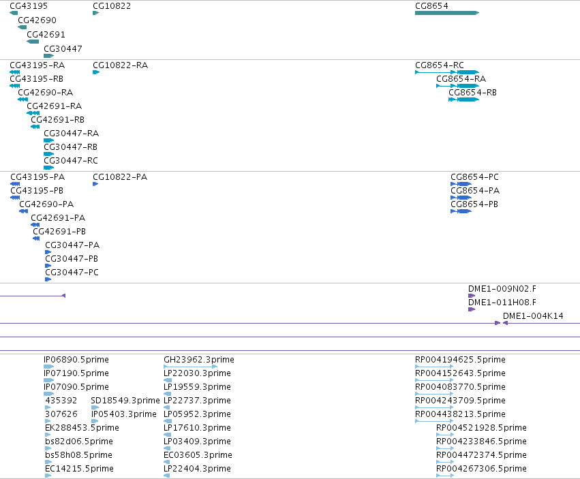580x479 pixels.
Task: Select EST EK288453.5prime
Action: point(82,428)
